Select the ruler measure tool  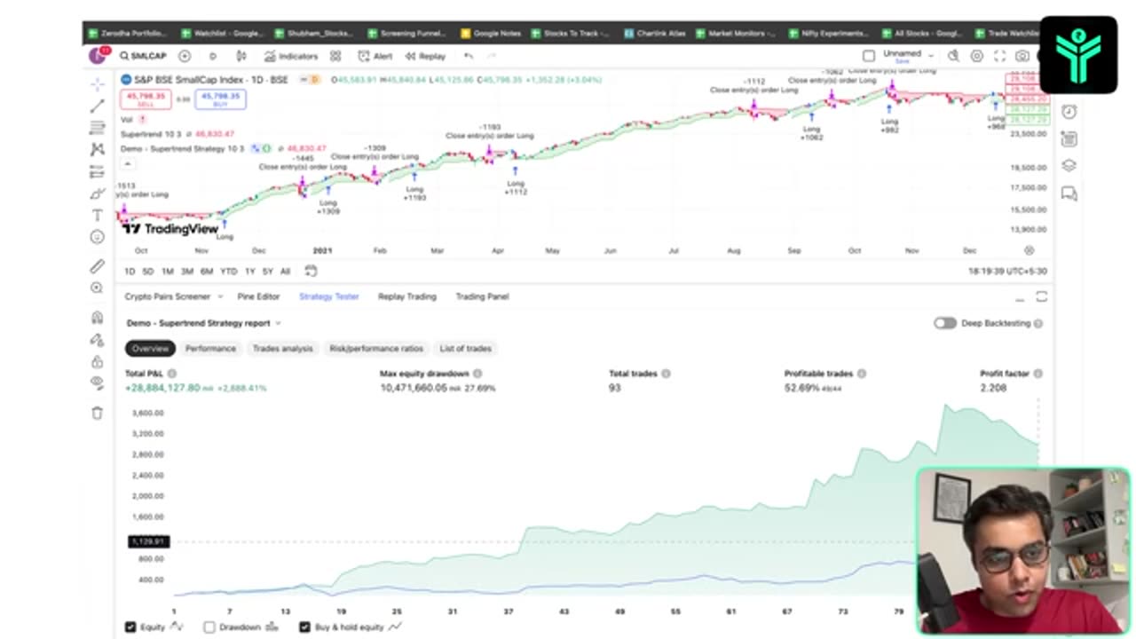click(97, 266)
